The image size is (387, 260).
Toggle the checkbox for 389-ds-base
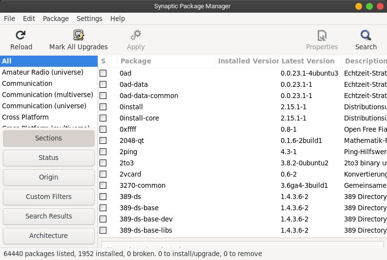tap(103, 208)
